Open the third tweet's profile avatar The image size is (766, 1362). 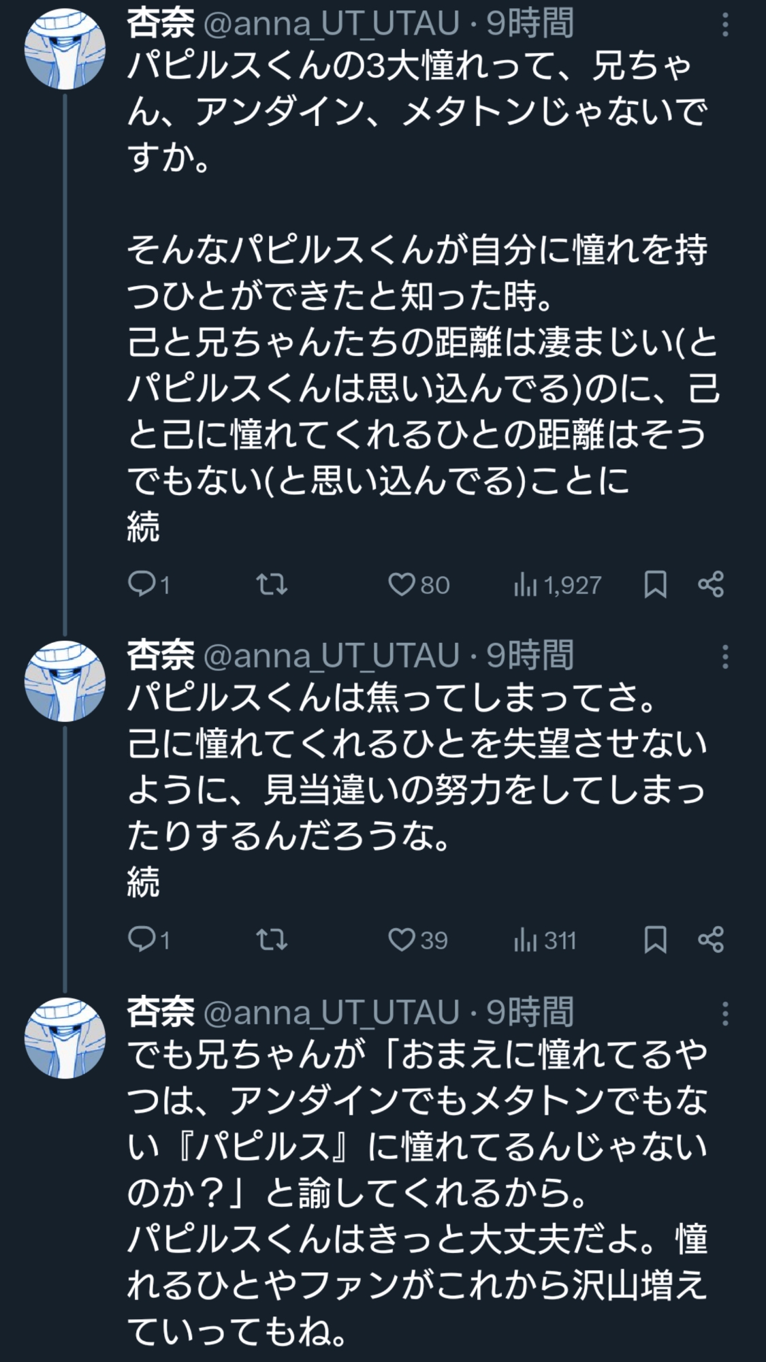pos(65,1037)
